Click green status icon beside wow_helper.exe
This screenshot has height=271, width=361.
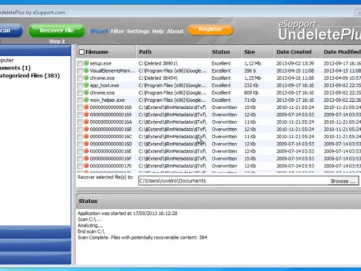coord(86,100)
